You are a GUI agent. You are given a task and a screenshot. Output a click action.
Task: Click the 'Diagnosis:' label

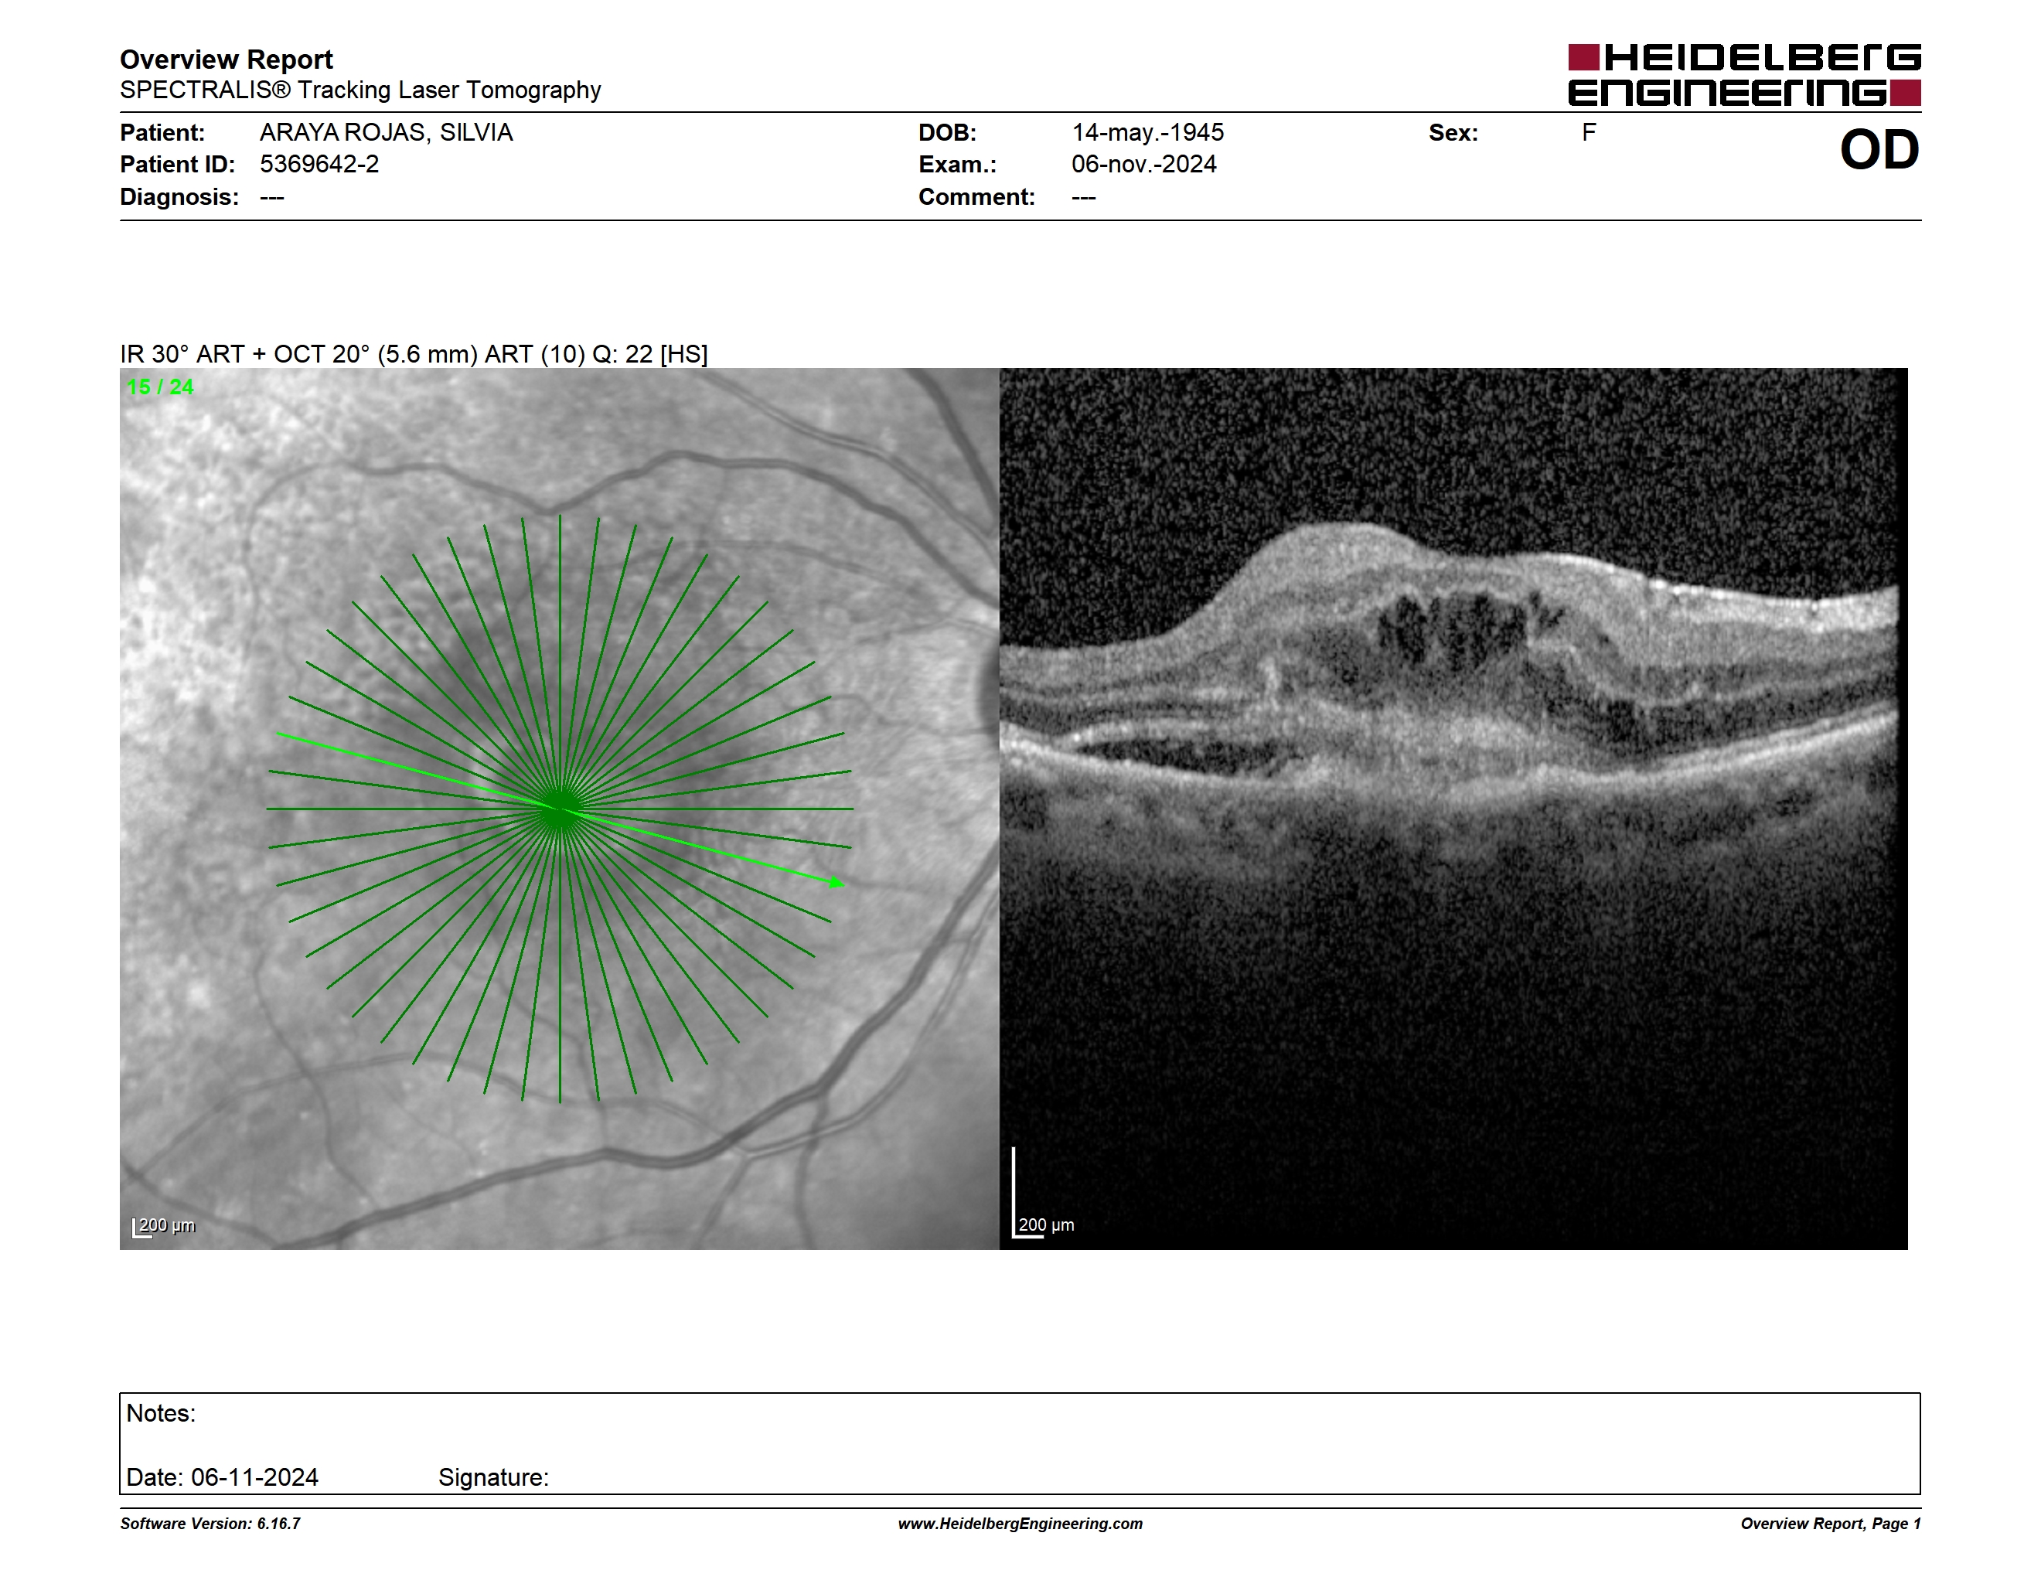click(179, 197)
